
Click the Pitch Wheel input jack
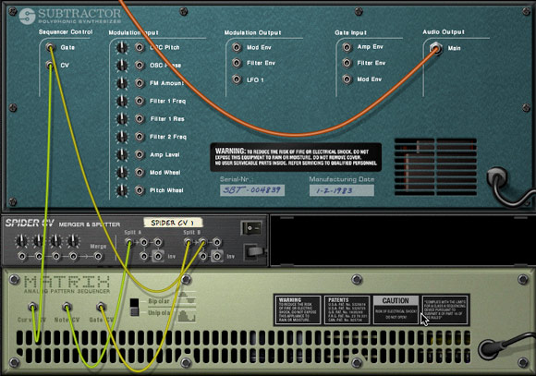point(140,190)
